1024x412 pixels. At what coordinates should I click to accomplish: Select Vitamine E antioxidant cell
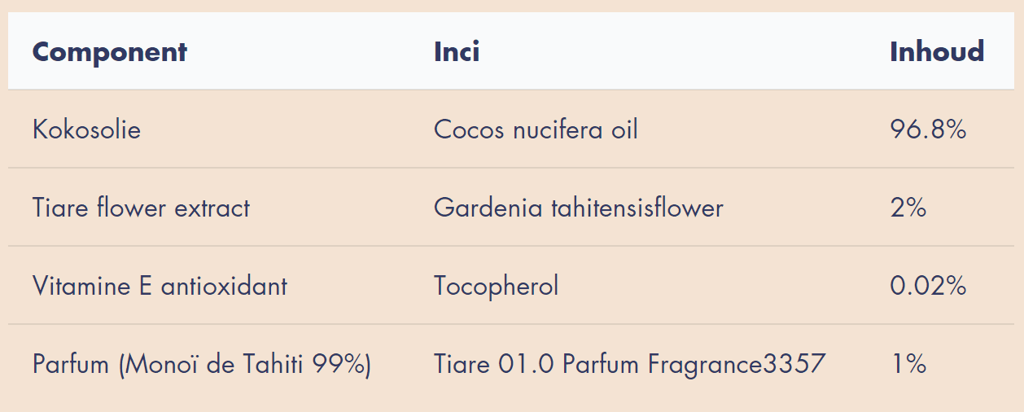click(x=160, y=286)
